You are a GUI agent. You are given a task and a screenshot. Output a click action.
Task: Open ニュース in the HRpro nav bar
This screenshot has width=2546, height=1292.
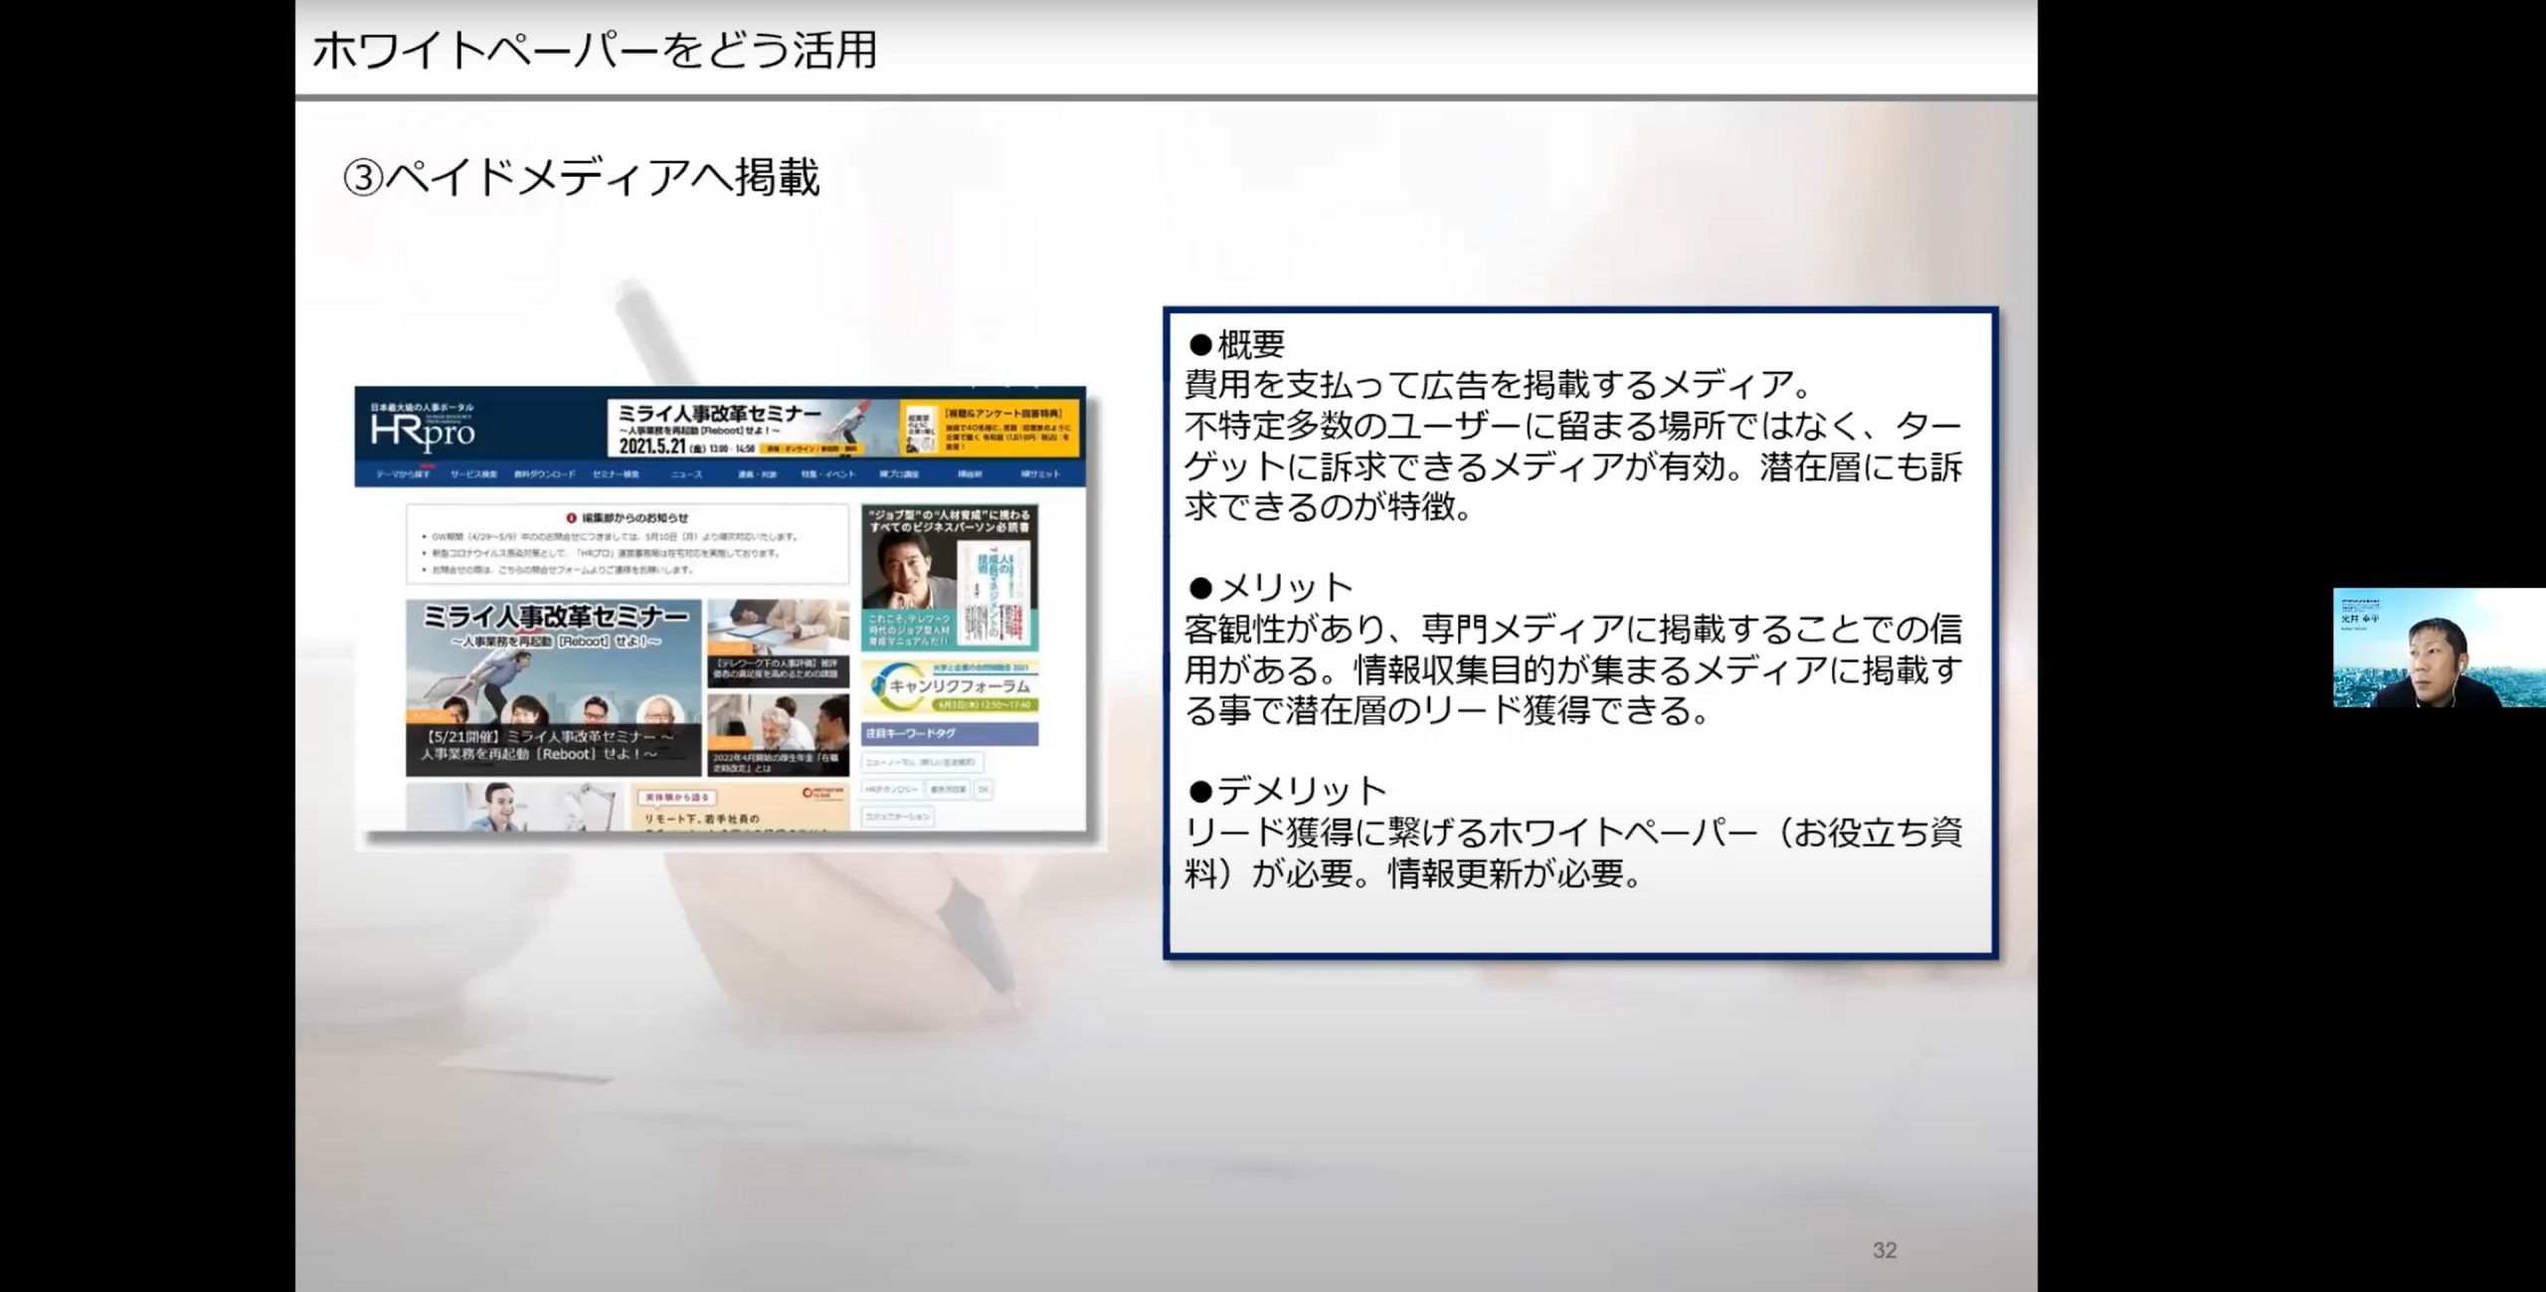[x=686, y=474]
